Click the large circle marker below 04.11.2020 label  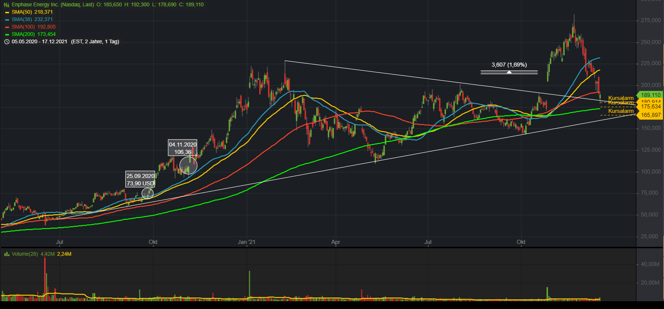[x=188, y=165]
